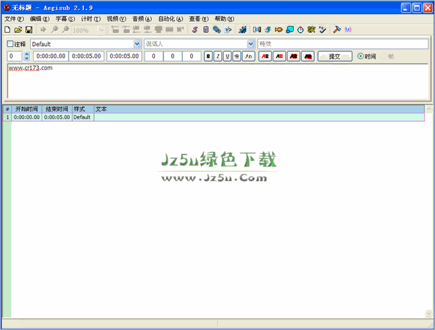
Task: Click the duration time field
Action: click(124, 56)
